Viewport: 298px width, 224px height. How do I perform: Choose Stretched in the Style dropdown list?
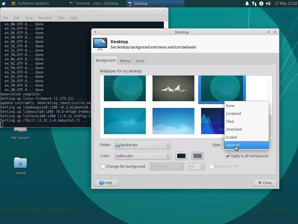[x=246, y=129]
